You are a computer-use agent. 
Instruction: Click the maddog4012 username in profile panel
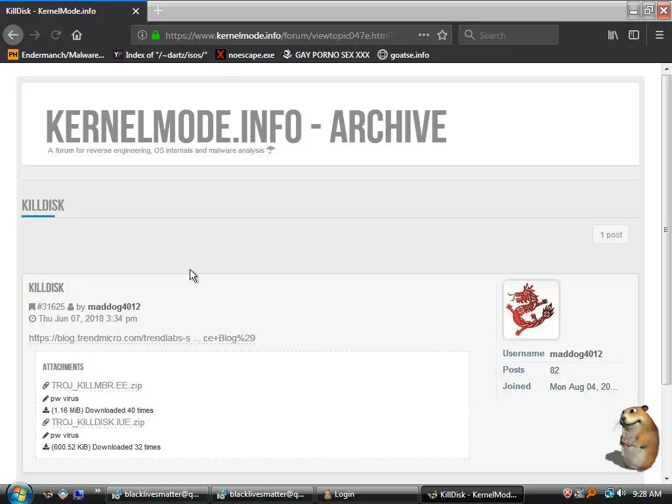point(576,354)
